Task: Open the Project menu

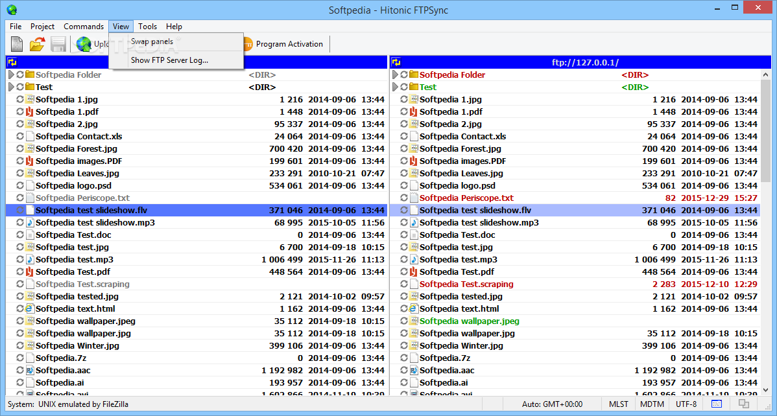Action: [42, 27]
